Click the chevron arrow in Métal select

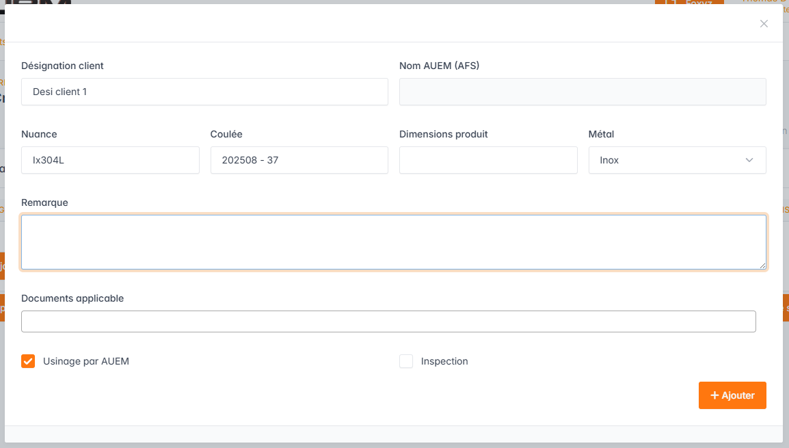tap(749, 160)
